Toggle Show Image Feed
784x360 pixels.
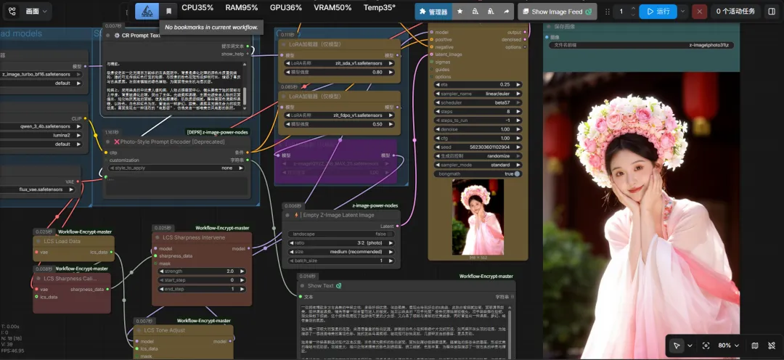(557, 12)
